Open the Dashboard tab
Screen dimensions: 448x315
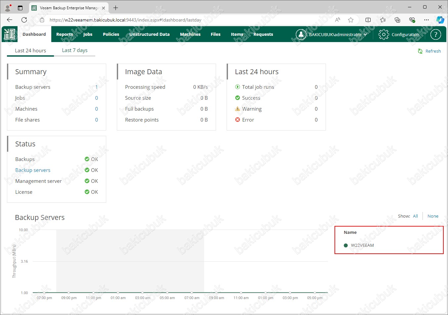(x=34, y=34)
